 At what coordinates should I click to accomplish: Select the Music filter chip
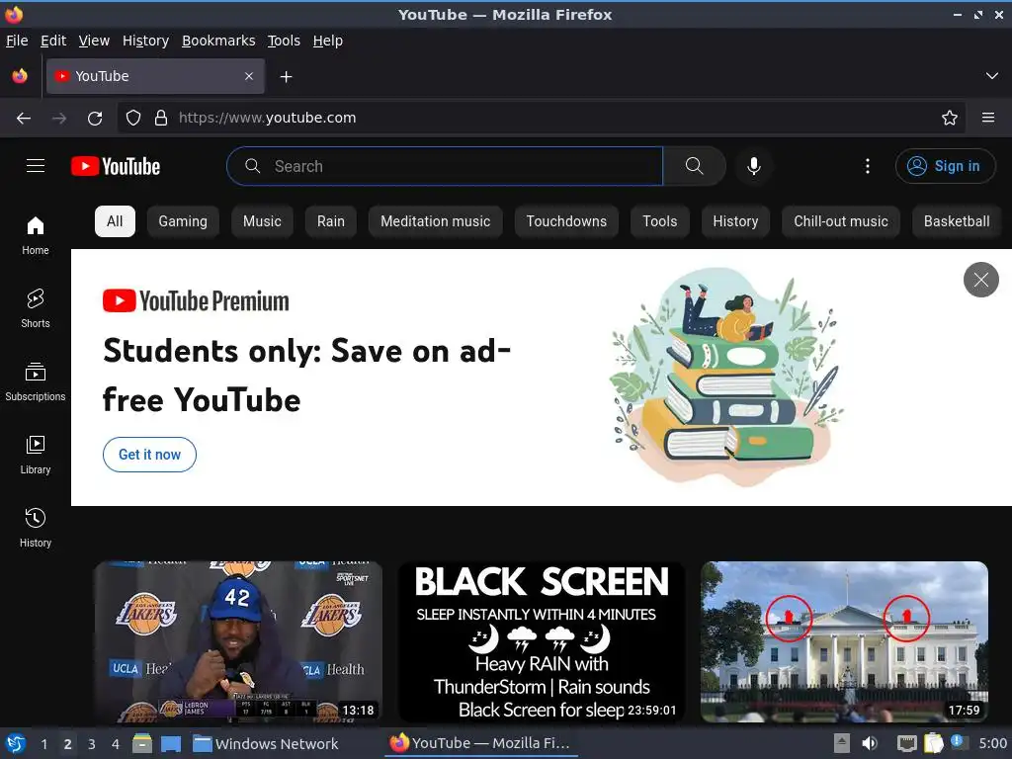(262, 221)
